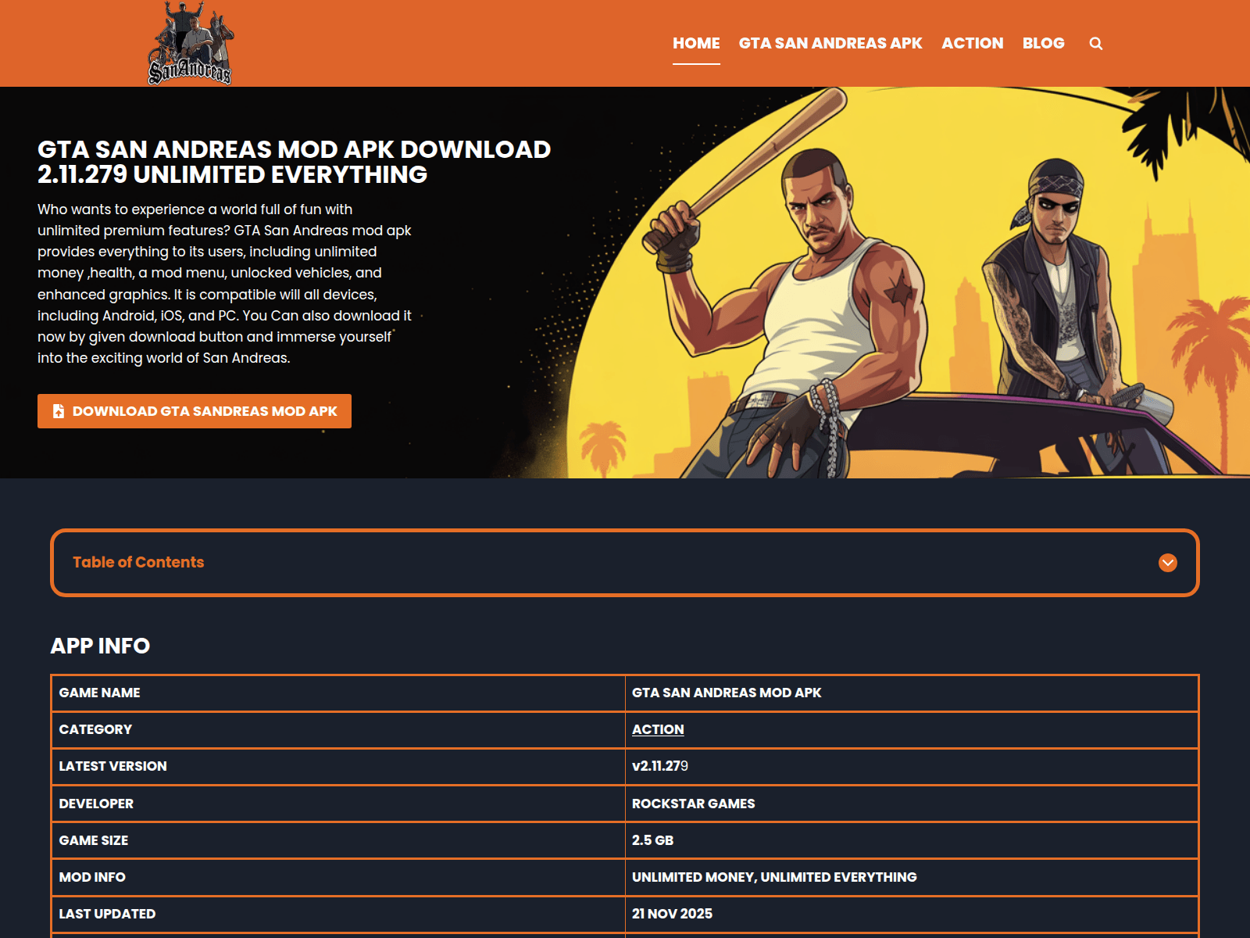Click UNLIMITED MONEY, UNLIMITED EVERYTHING value
This screenshot has height=938, width=1250.
point(774,877)
